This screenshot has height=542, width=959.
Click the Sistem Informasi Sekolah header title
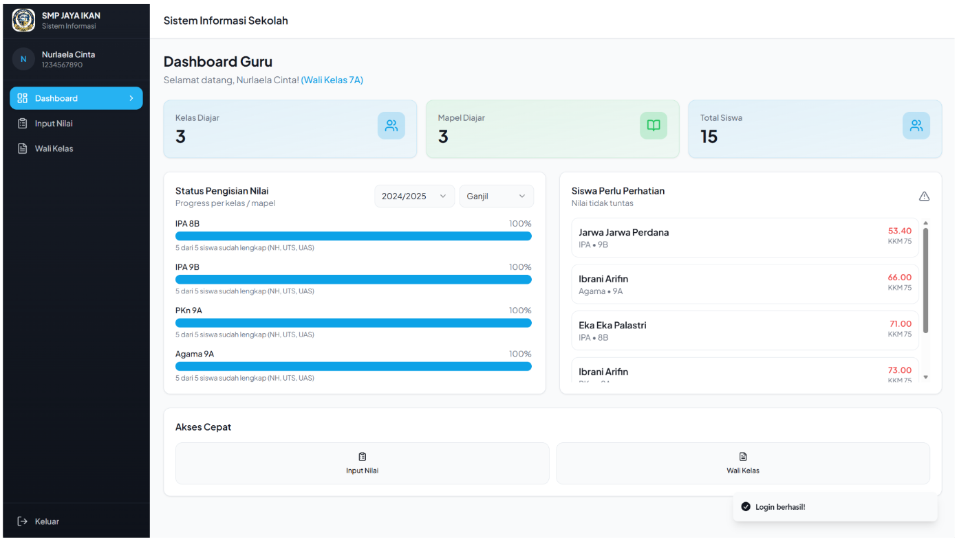tap(226, 21)
